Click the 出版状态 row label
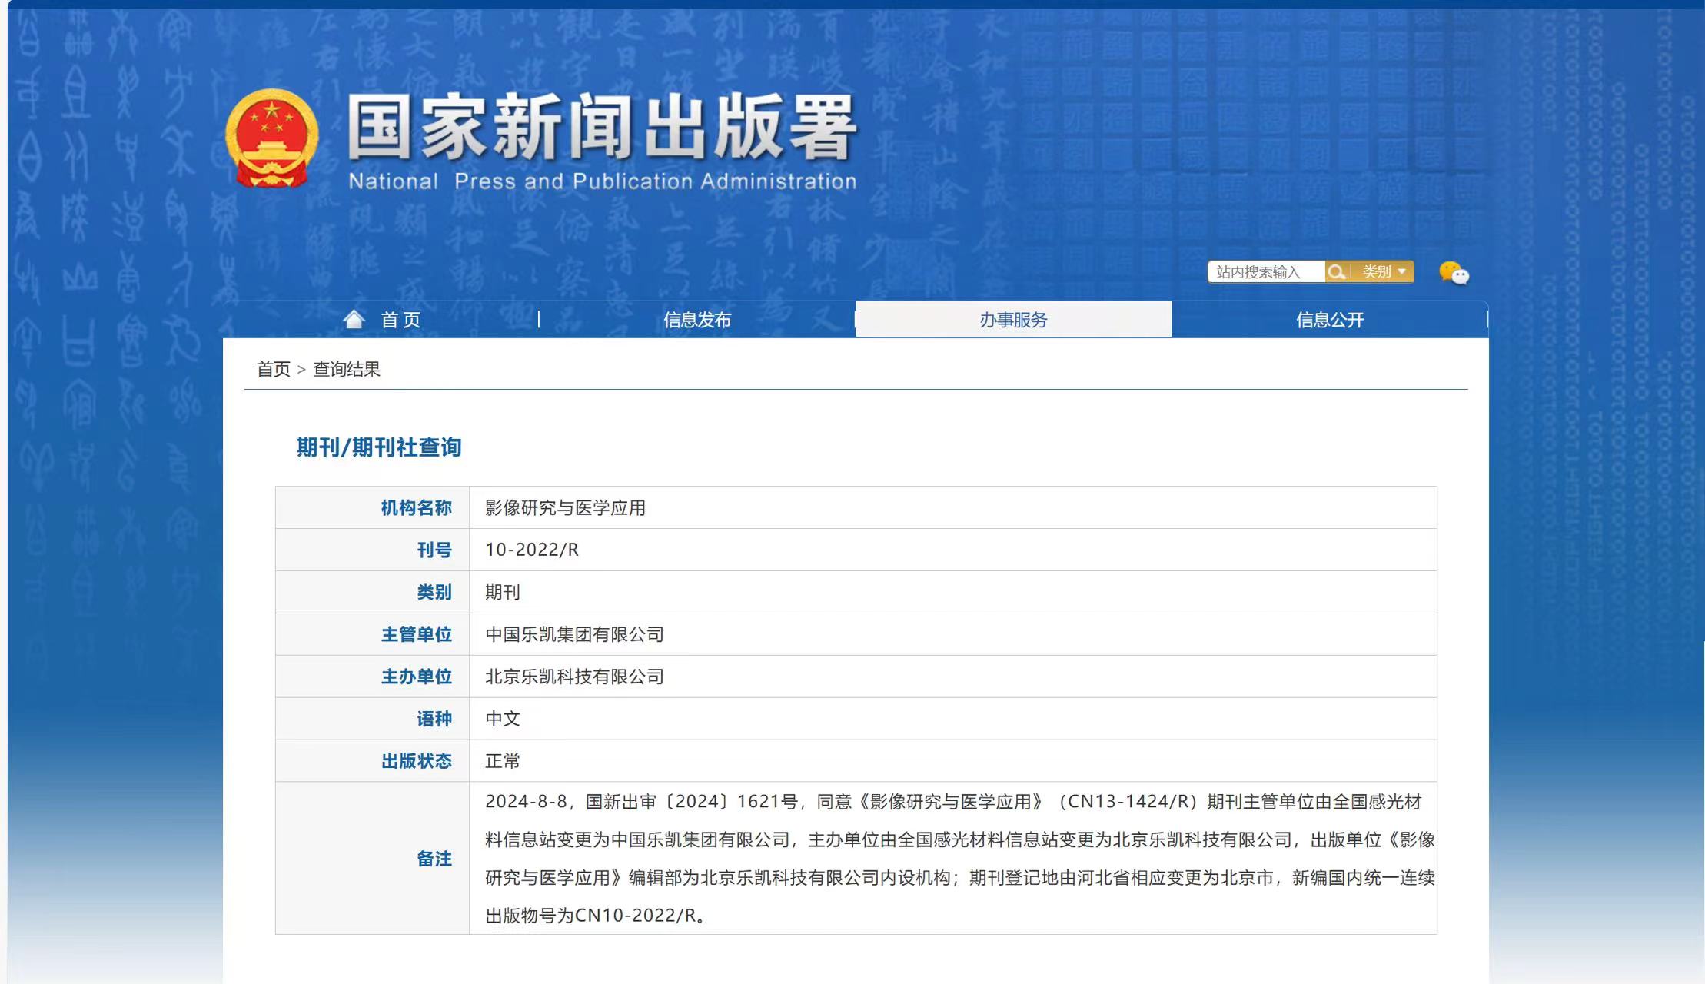 click(416, 761)
